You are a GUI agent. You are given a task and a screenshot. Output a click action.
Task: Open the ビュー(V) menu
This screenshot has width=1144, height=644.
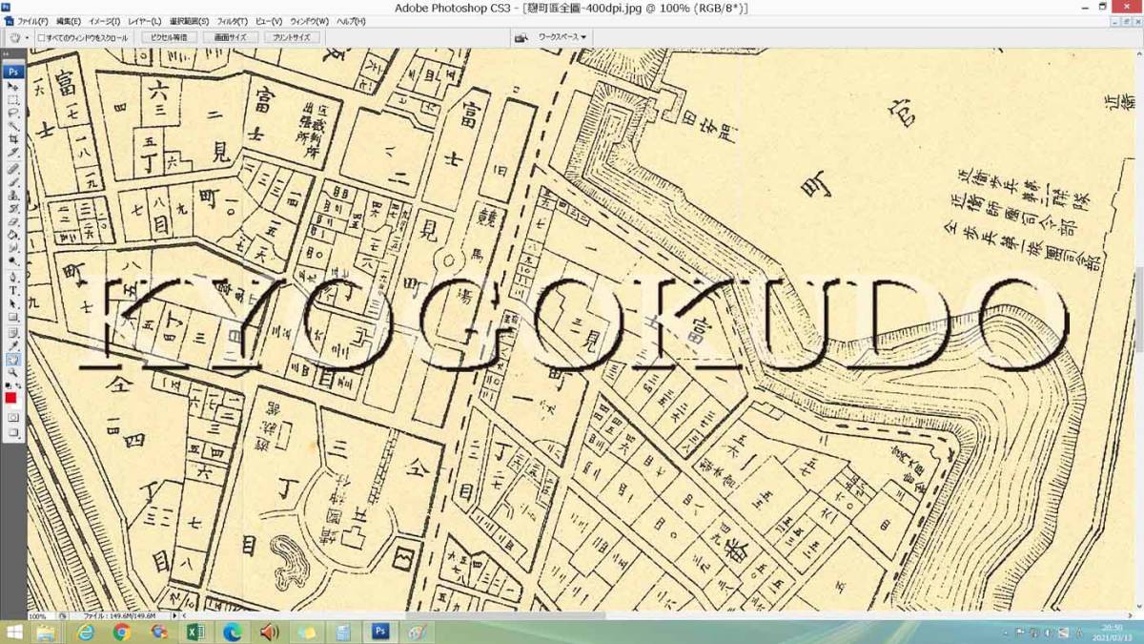click(269, 21)
